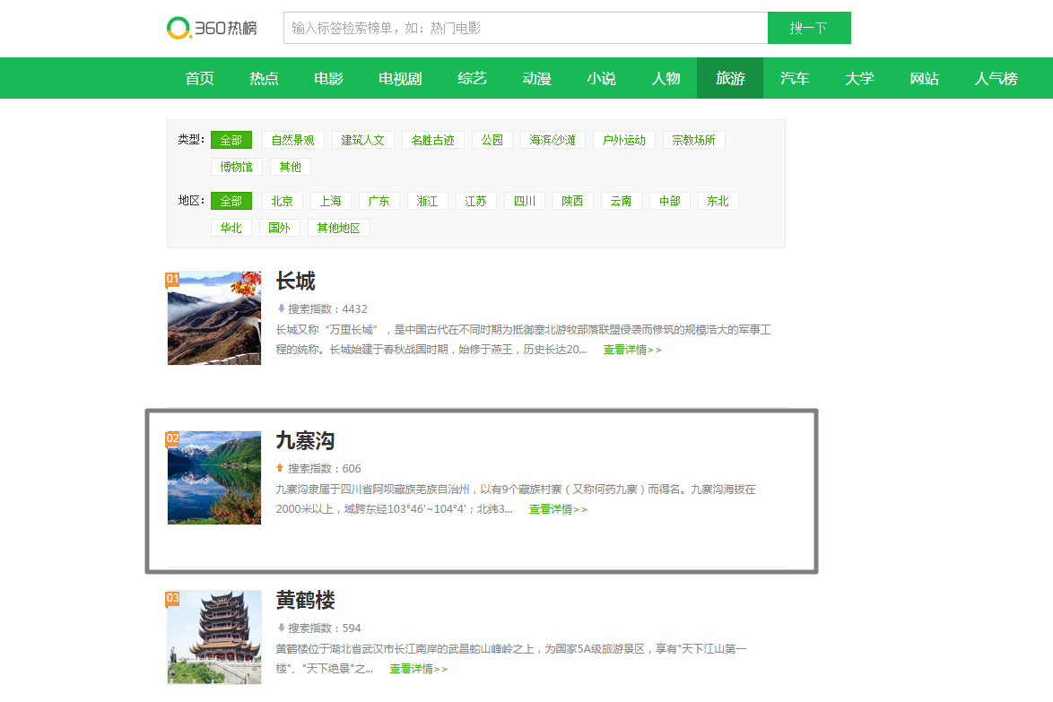Filter region by 云南

(622, 201)
